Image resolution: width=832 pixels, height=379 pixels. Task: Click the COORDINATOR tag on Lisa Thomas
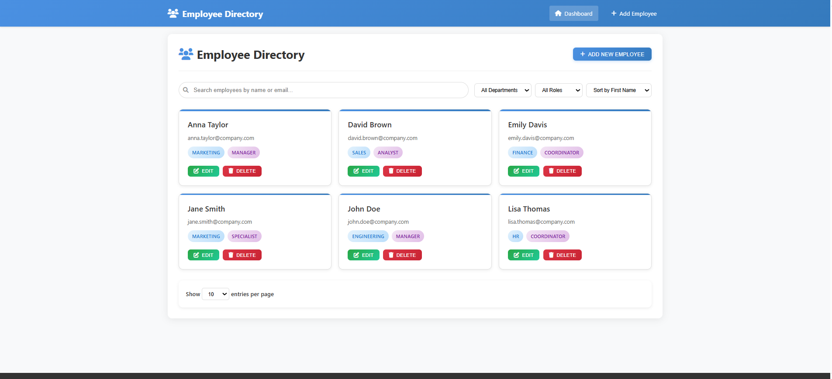click(x=548, y=236)
